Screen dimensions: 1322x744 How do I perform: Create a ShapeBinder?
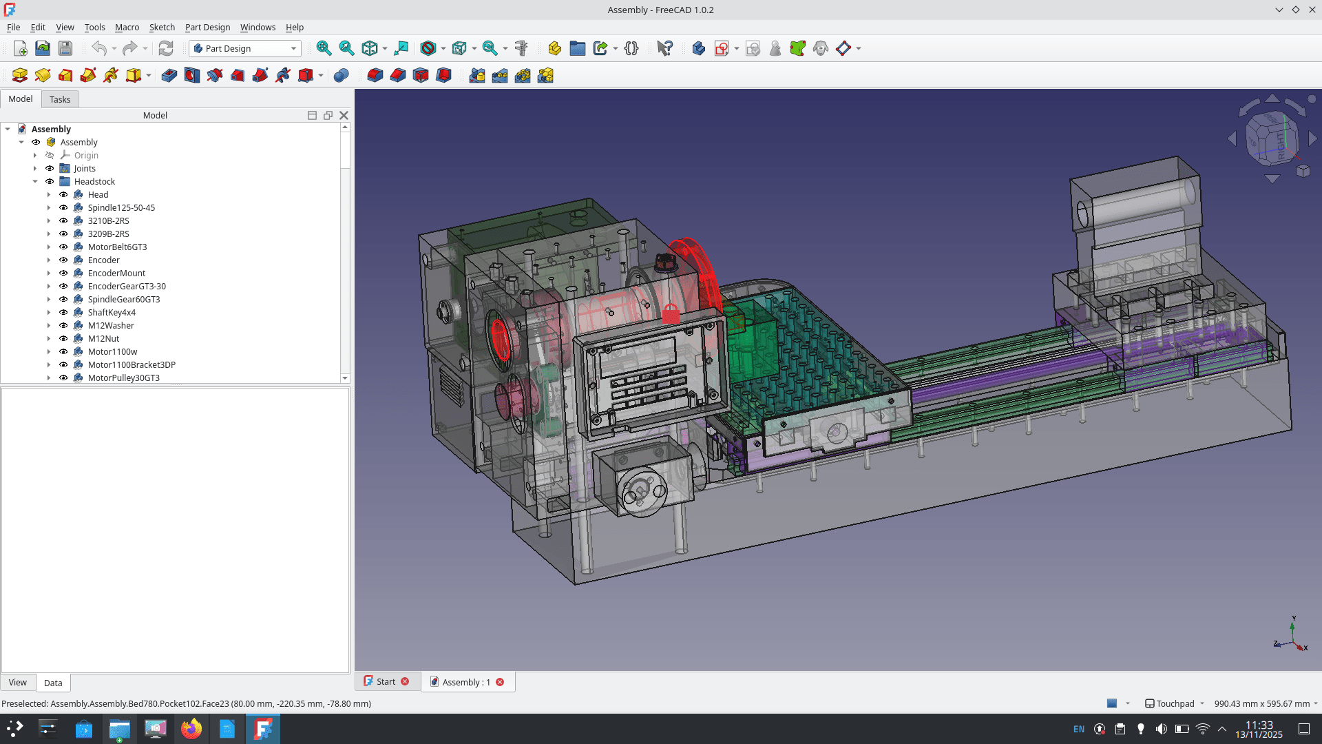[799, 48]
